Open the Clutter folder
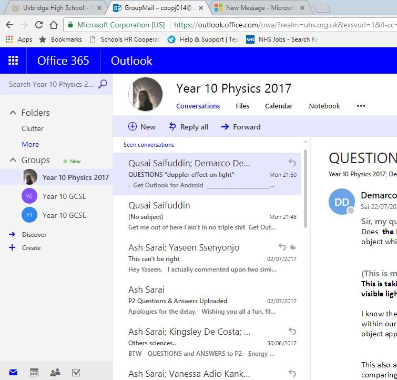The height and width of the screenshot is (380, 397). (x=33, y=128)
